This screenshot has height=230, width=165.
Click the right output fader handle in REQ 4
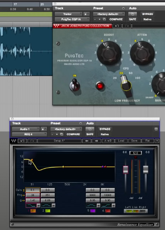[x=145, y=170]
